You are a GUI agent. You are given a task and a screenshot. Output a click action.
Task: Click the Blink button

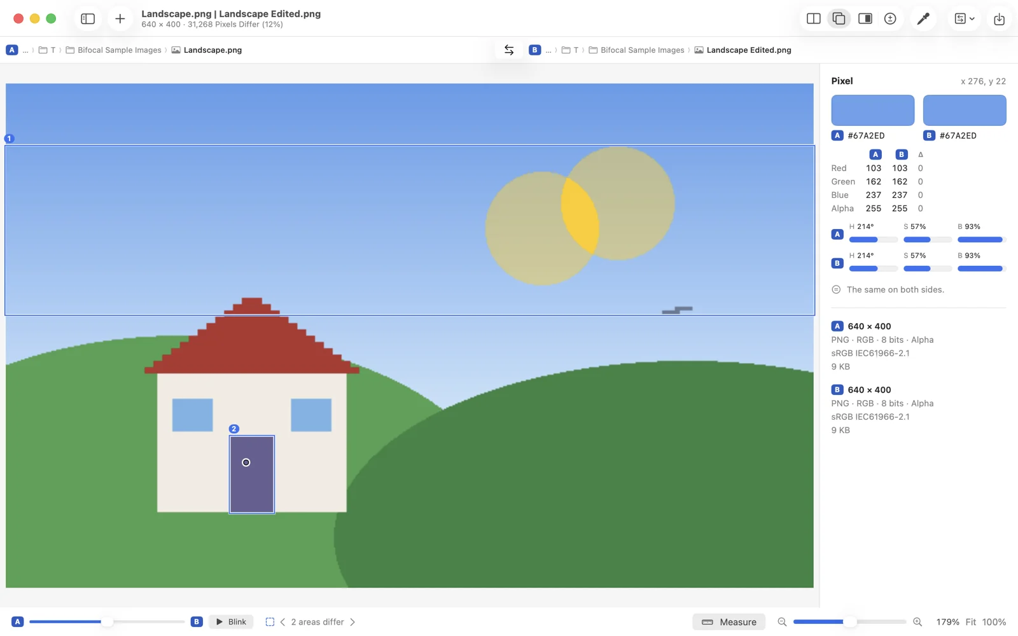[231, 621]
